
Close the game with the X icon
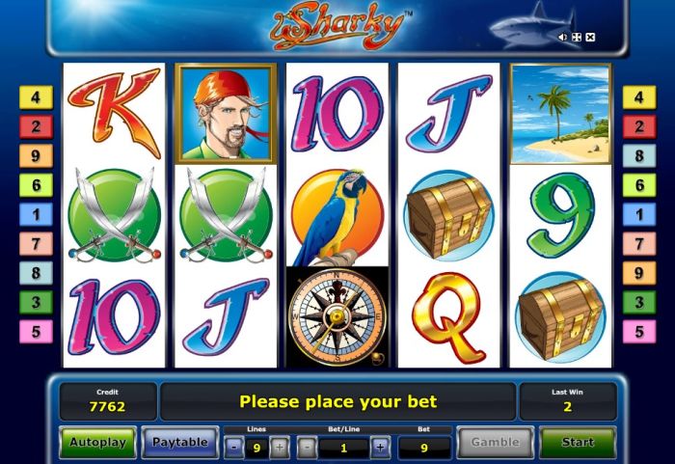(590, 38)
